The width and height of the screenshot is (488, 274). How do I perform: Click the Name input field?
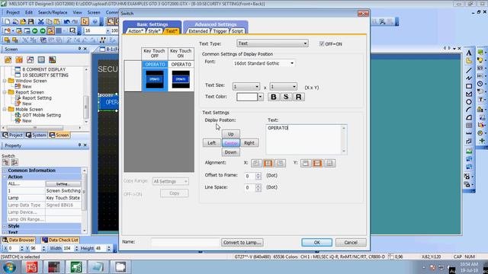[x=185, y=242]
